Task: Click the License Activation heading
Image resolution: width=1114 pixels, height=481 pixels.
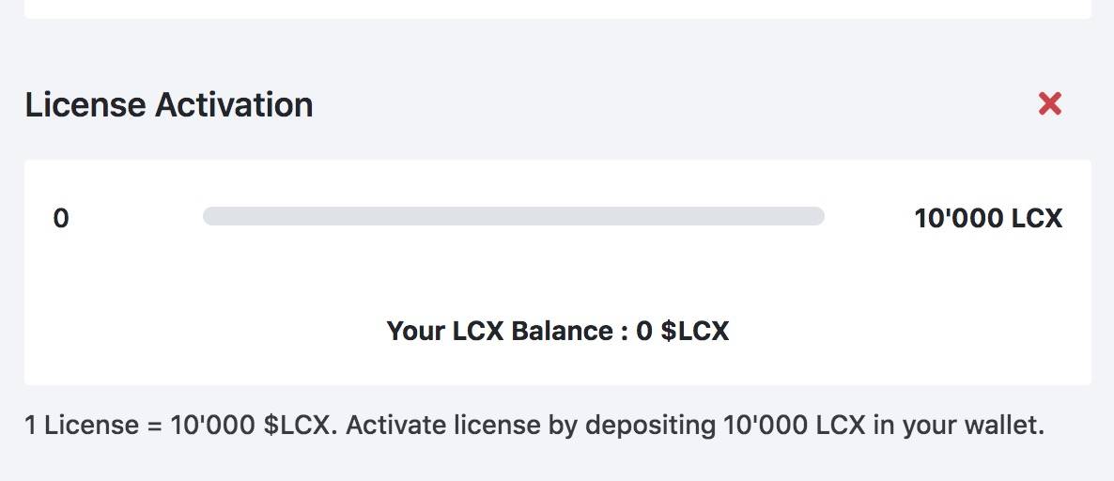Action: [x=169, y=104]
